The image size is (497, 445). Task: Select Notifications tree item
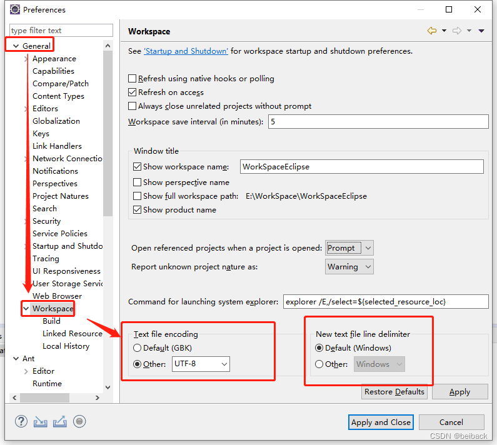[55, 171]
